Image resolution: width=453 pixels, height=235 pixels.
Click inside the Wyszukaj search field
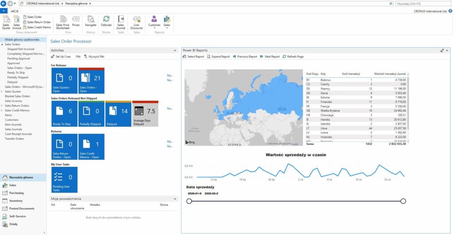(x=423, y=4)
